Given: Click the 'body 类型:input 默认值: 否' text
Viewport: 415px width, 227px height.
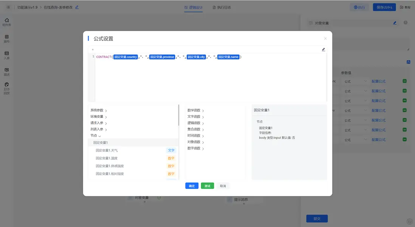Looking at the screenshot, I should (x=277, y=138).
